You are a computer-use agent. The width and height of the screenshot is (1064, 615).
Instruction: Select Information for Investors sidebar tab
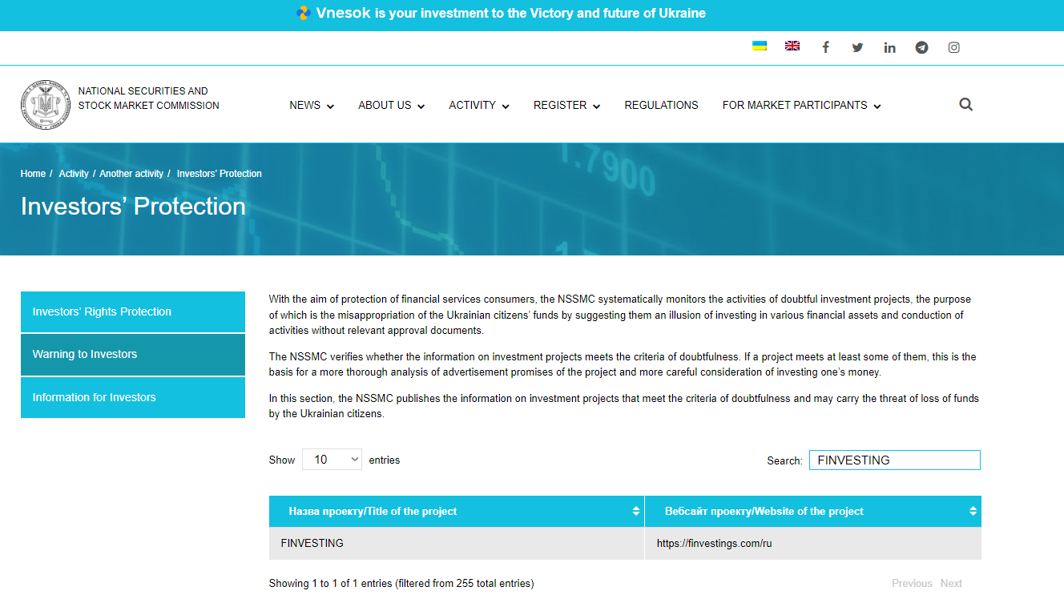133,397
